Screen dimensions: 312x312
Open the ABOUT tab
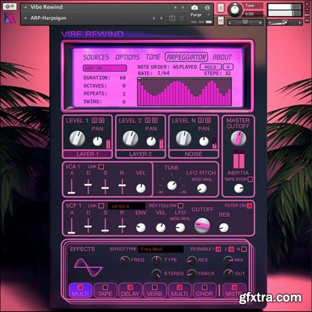222,57
